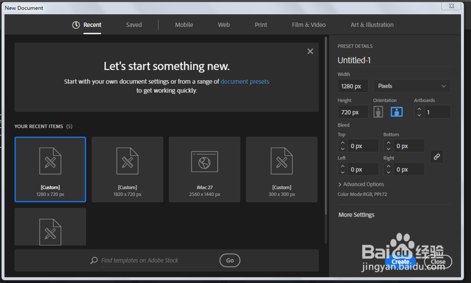Click the Color Mode:RGB, PPI:72 text

tap(362, 194)
